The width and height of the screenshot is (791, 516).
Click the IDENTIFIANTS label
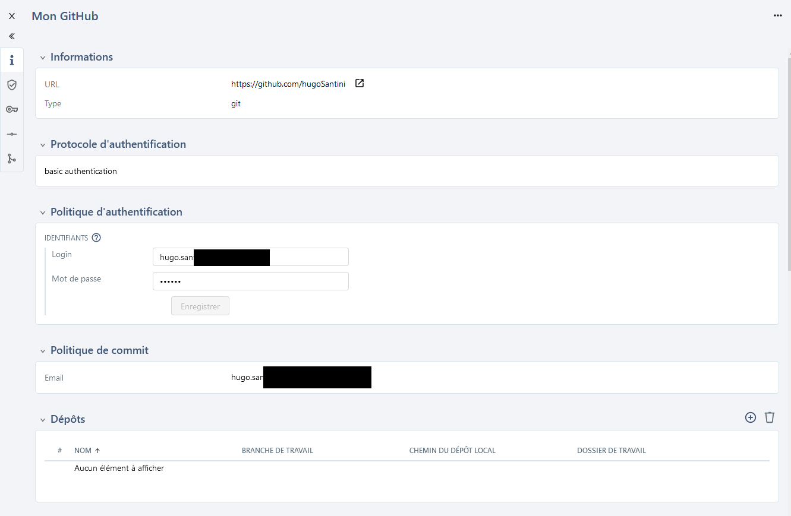pos(66,238)
